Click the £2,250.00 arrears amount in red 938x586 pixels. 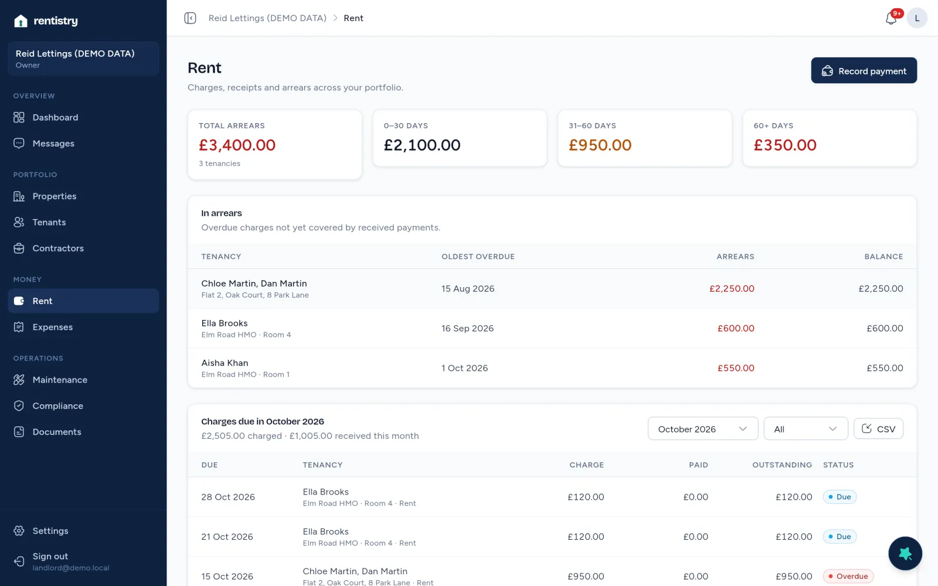click(x=732, y=289)
